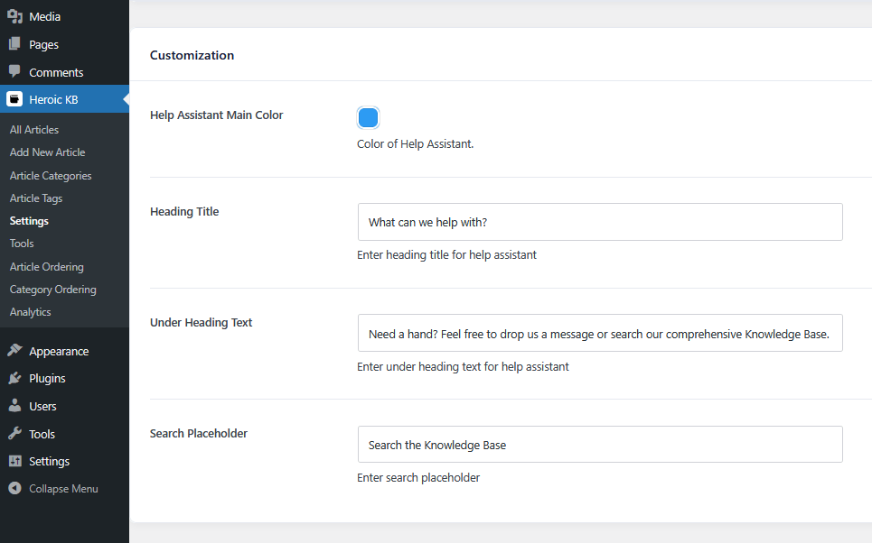Select Heroic KB menu item
Viewport: 872px width, 543px height.
tap(64, 99)
